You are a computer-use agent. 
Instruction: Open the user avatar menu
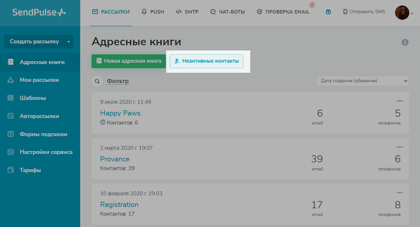click(402, 13)
